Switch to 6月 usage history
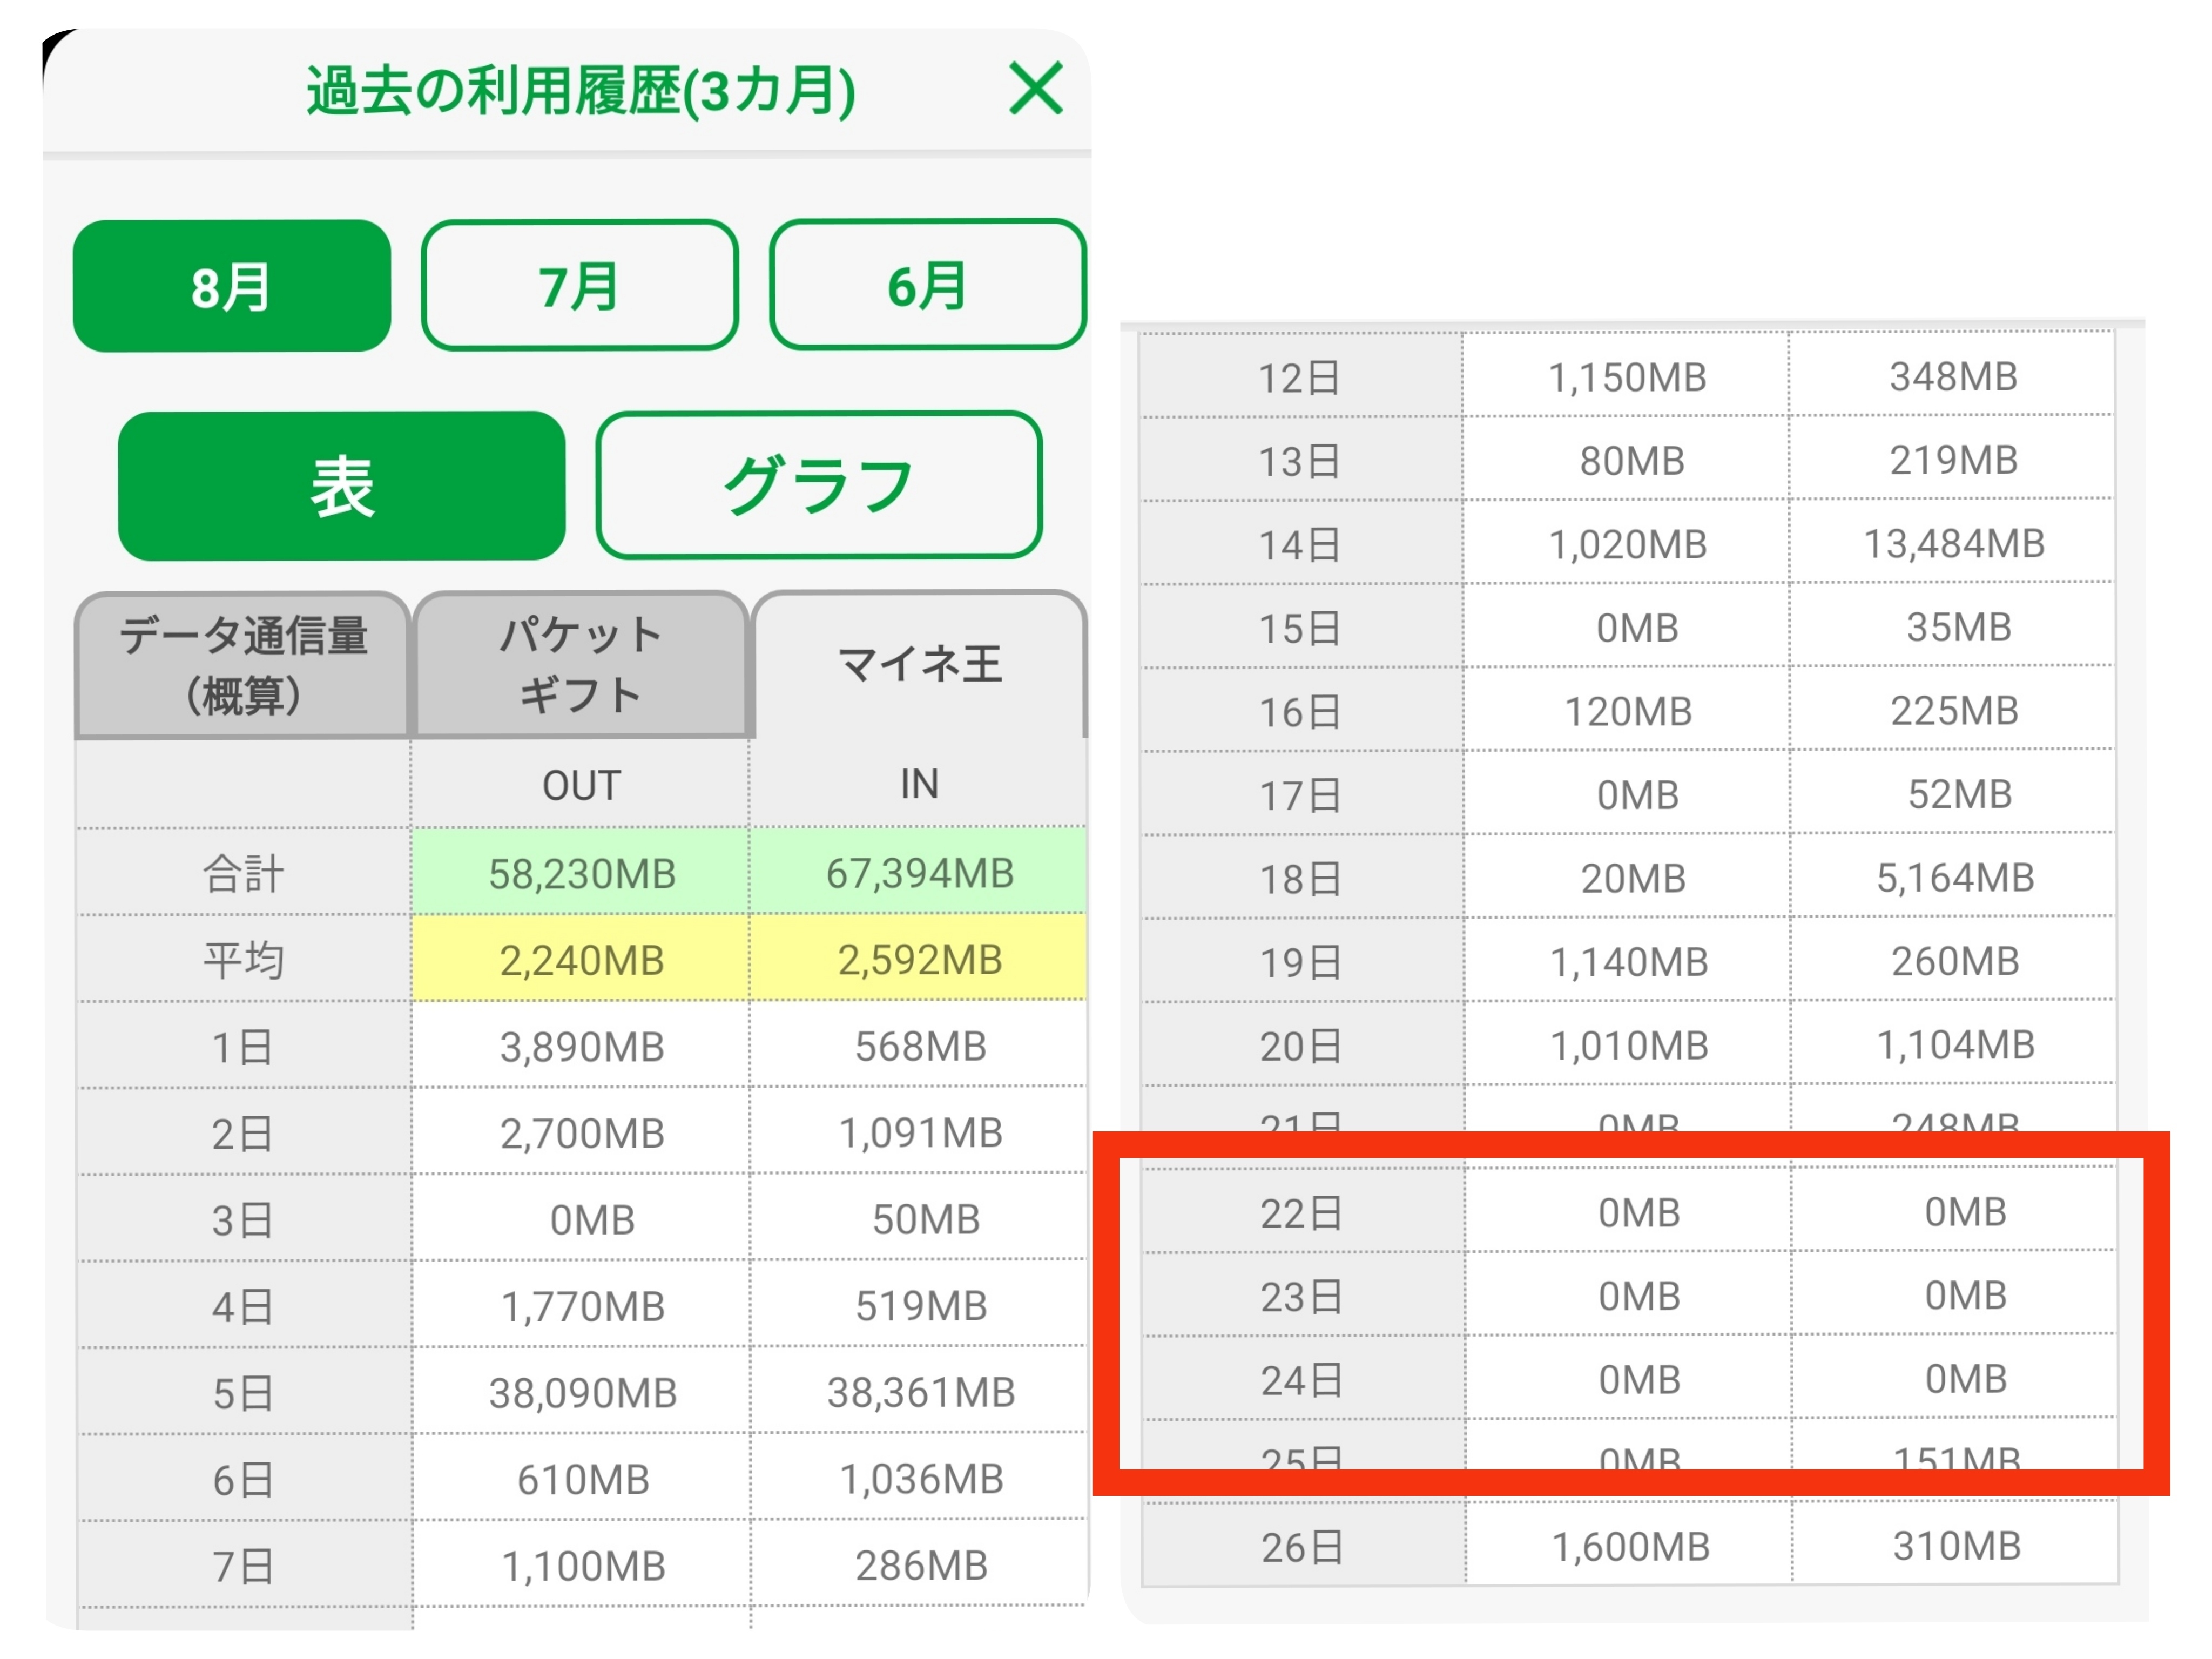Image resolution: width=2212 pixels, height=1659 pixels. [927, 286]
